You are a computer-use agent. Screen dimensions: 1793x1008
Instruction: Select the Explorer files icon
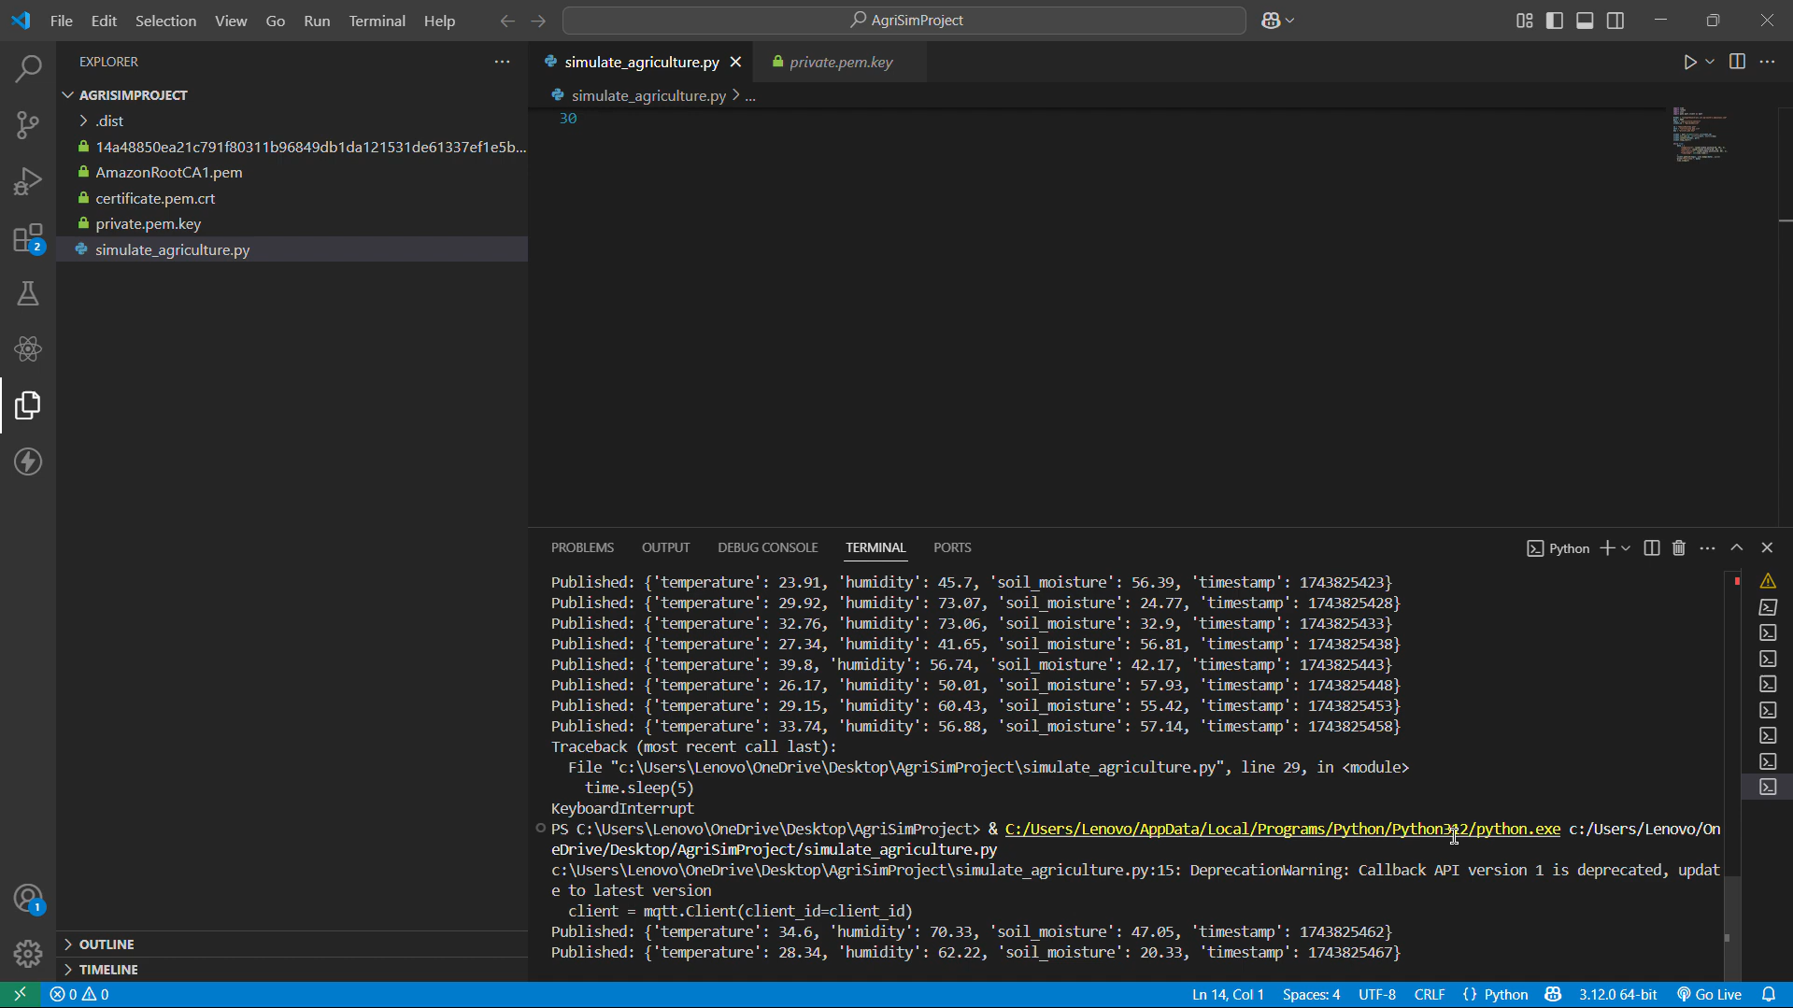pos(28,405)
